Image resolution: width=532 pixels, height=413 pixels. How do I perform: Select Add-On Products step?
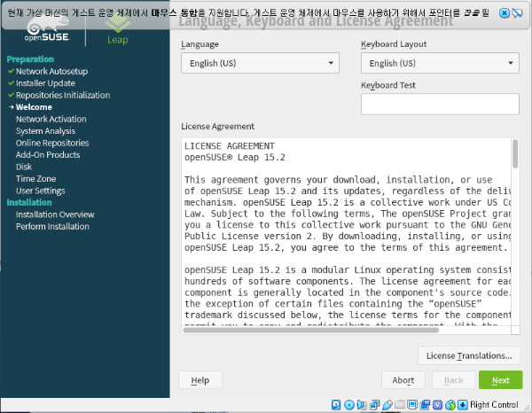coord(48,154)
